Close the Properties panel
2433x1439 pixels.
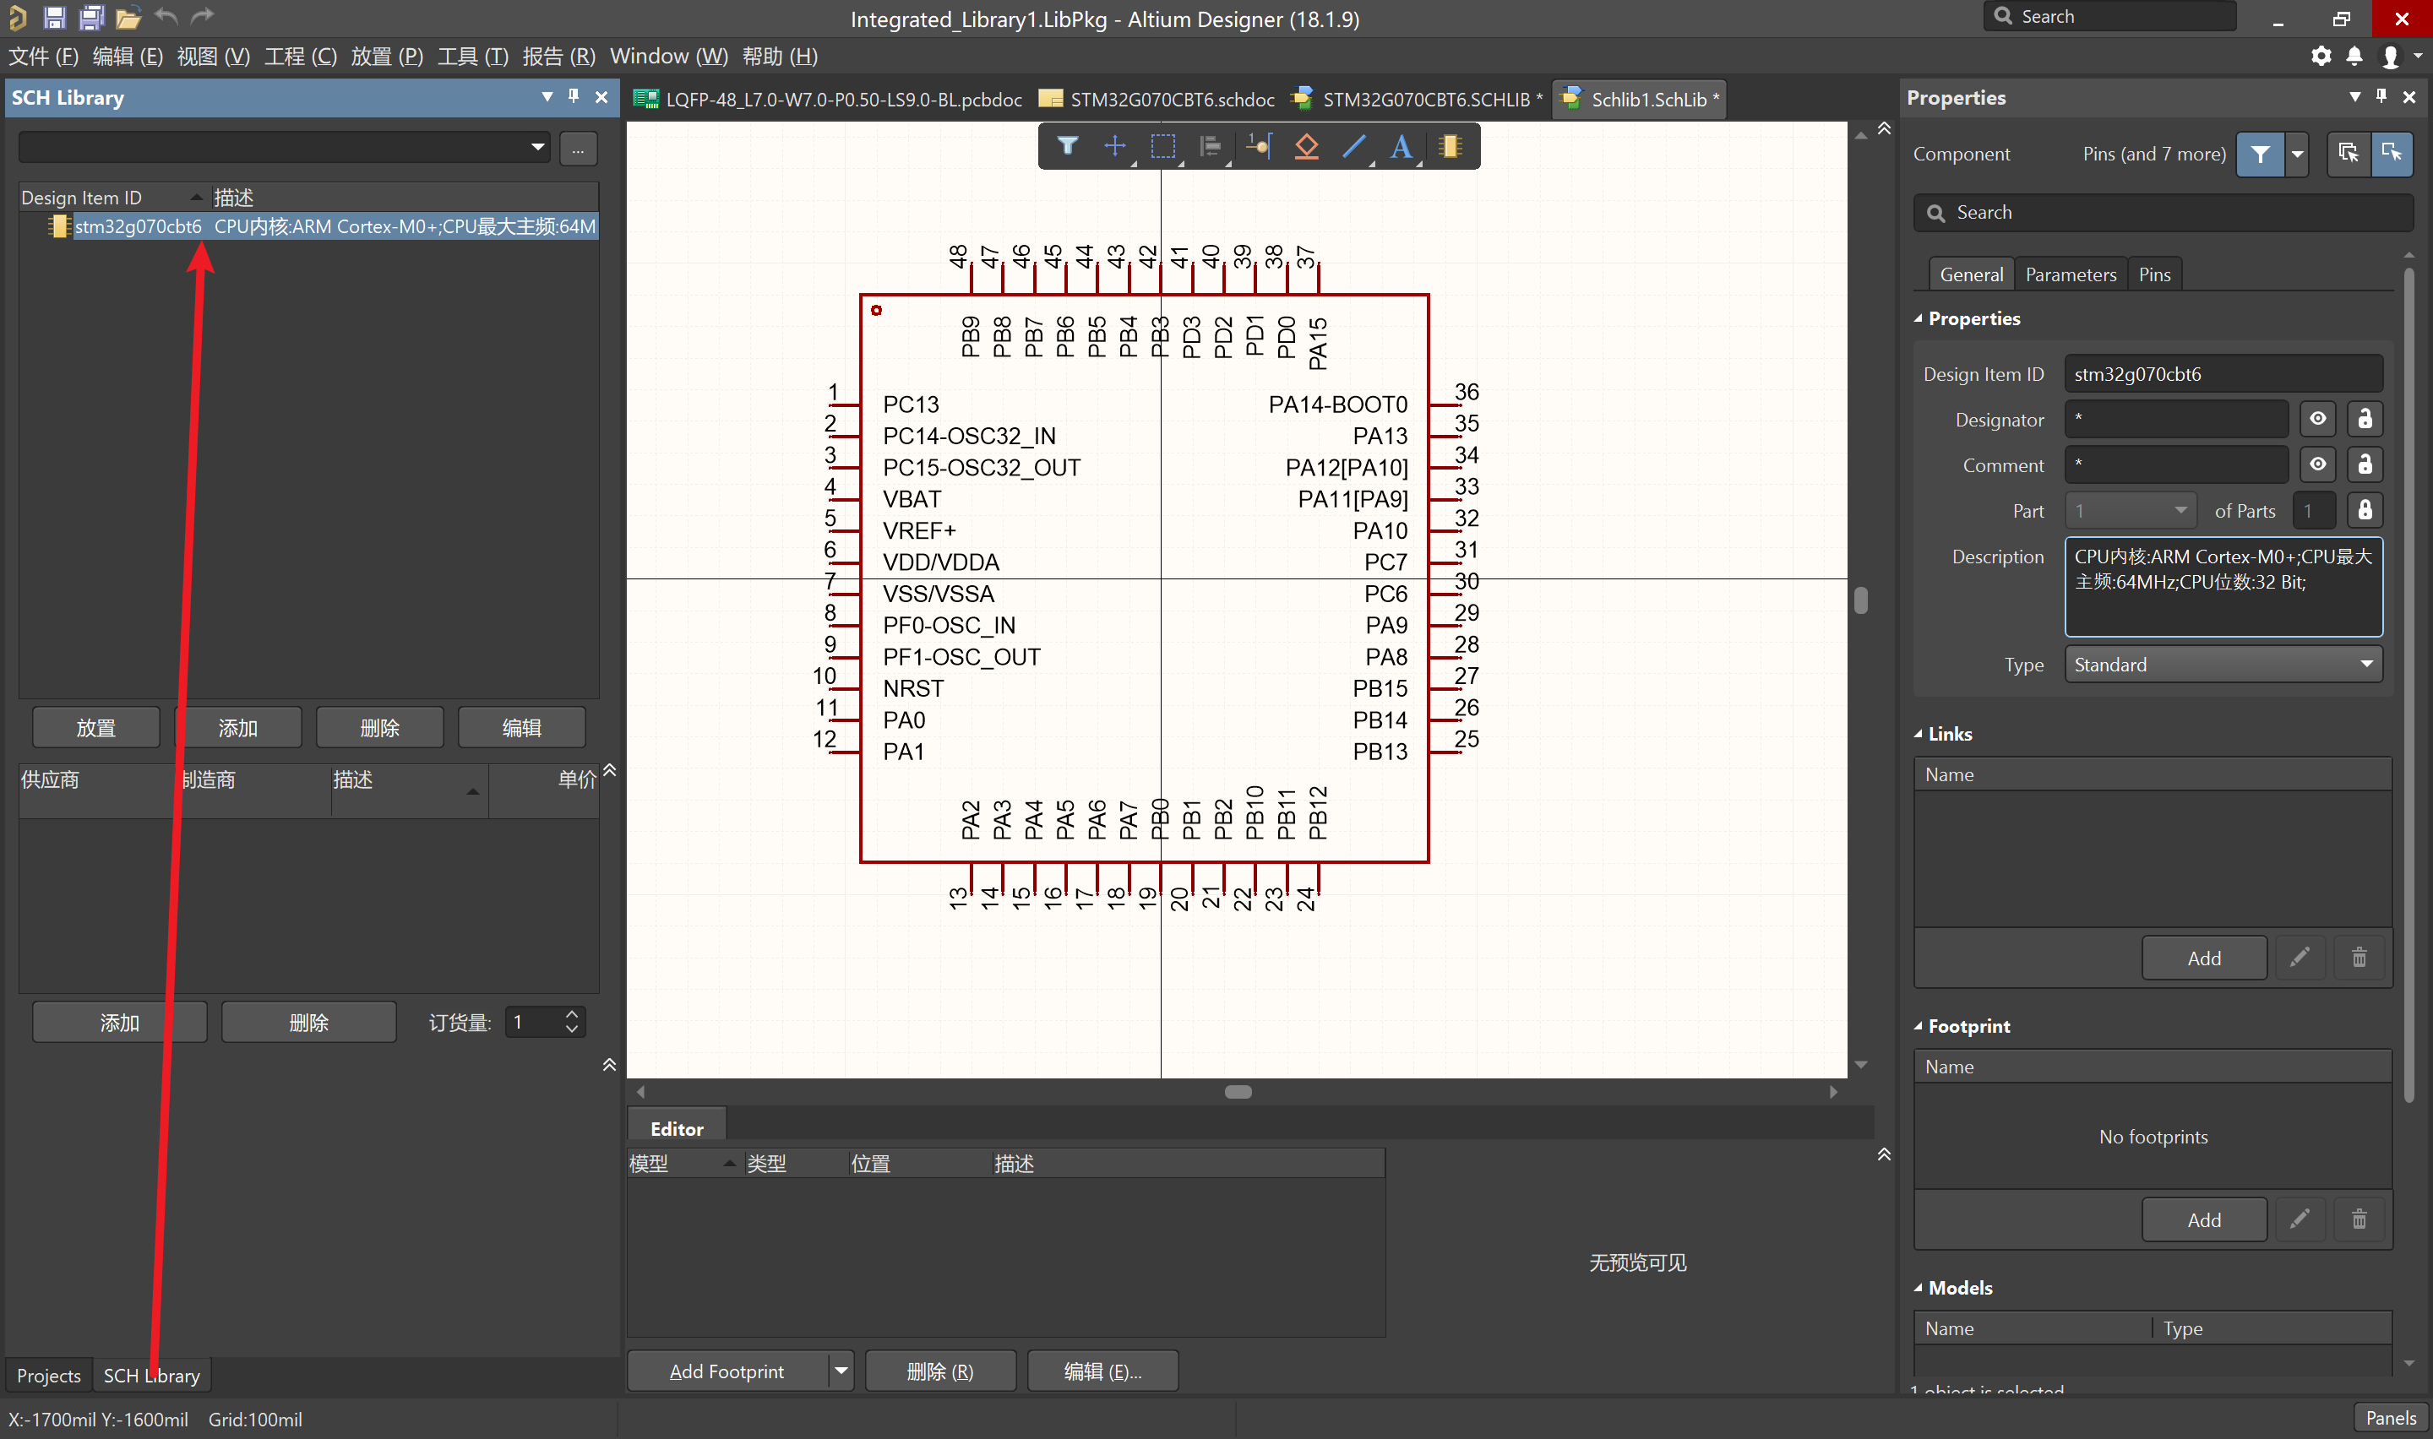pos(2409,97)
